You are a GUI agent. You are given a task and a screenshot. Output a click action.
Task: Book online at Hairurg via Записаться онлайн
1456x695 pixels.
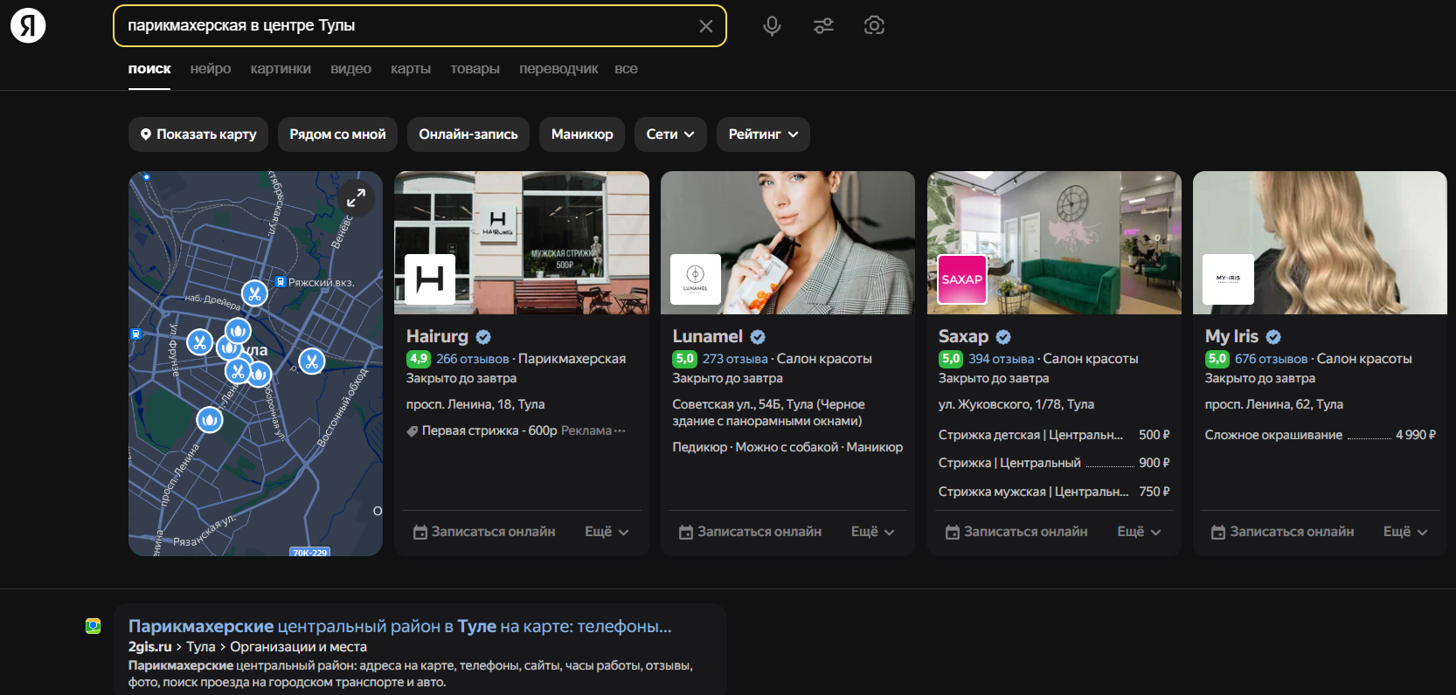pos(484,532)
